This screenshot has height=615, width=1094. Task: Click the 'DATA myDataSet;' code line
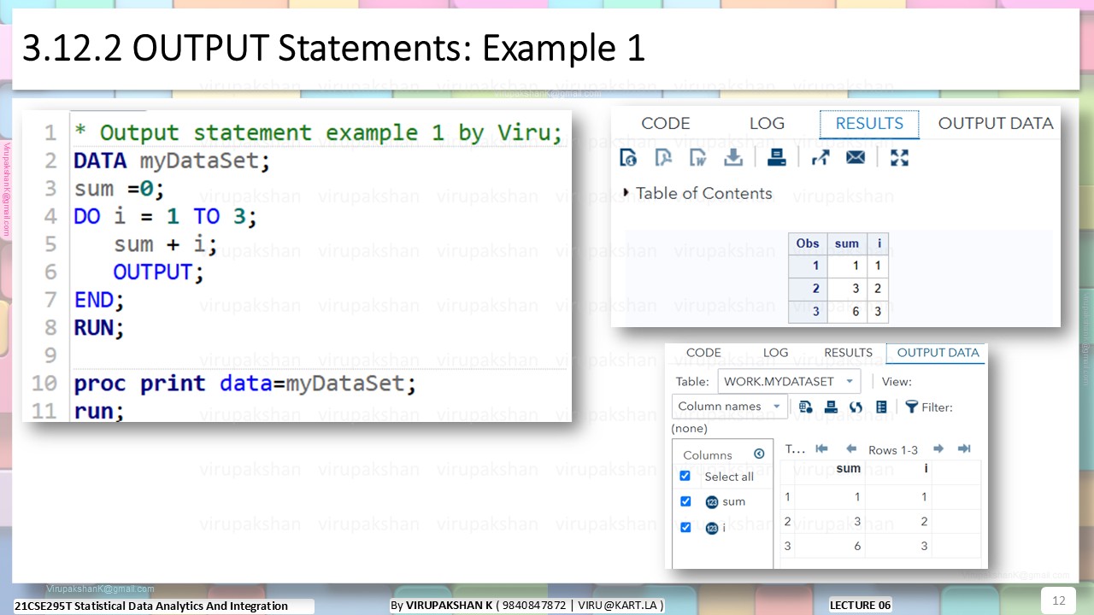tap(172, 161)
